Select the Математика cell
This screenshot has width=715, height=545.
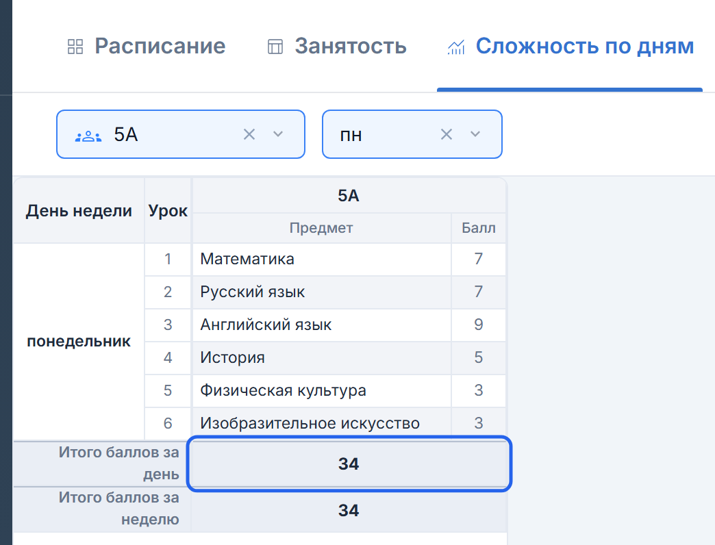click(321, 259)
